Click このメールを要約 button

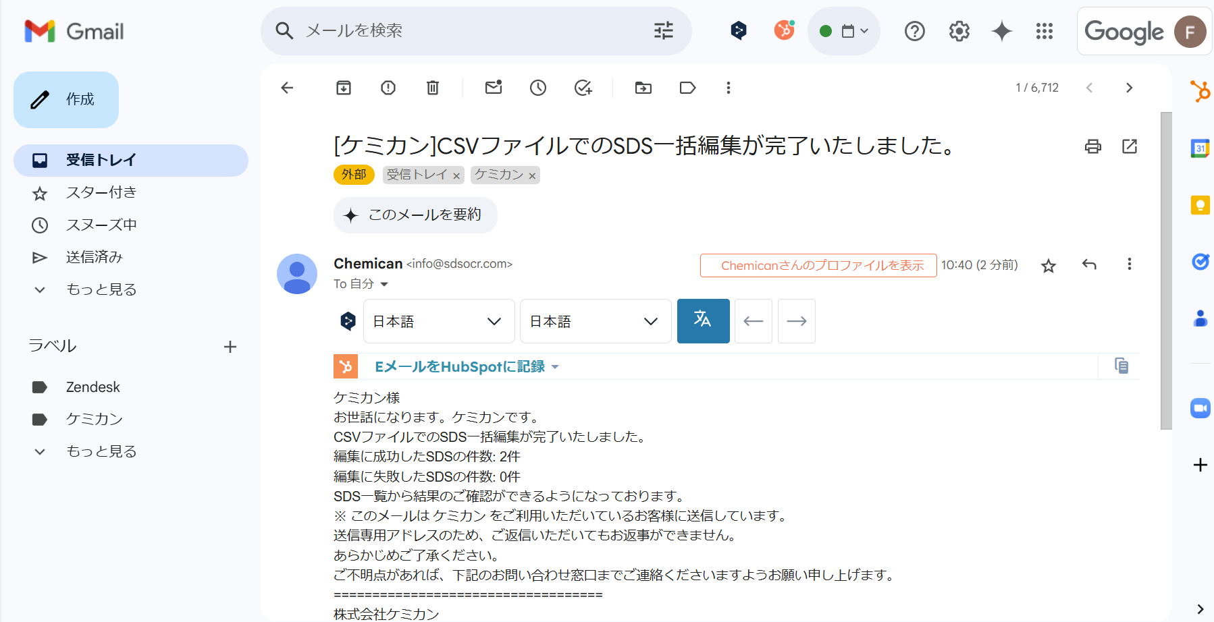tap(415, 215)
